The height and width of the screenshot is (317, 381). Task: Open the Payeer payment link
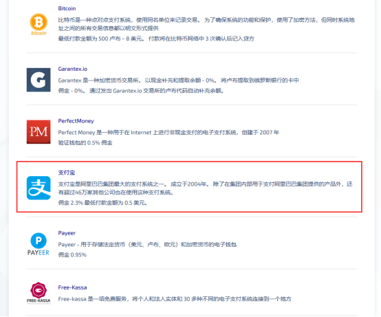point(67,233)
